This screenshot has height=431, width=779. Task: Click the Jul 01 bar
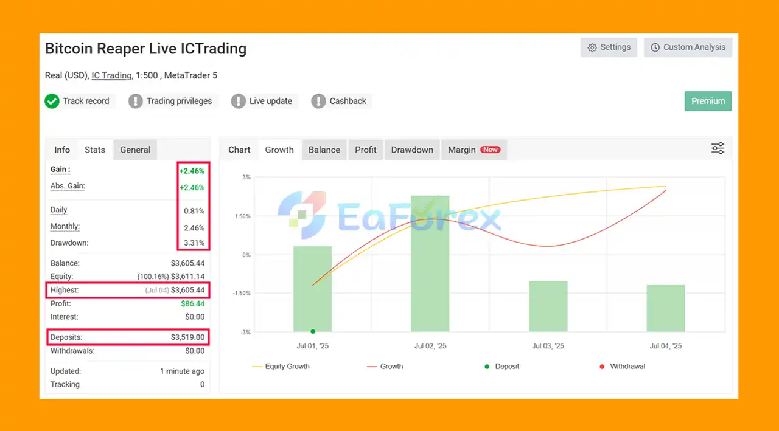coord(313,289)
